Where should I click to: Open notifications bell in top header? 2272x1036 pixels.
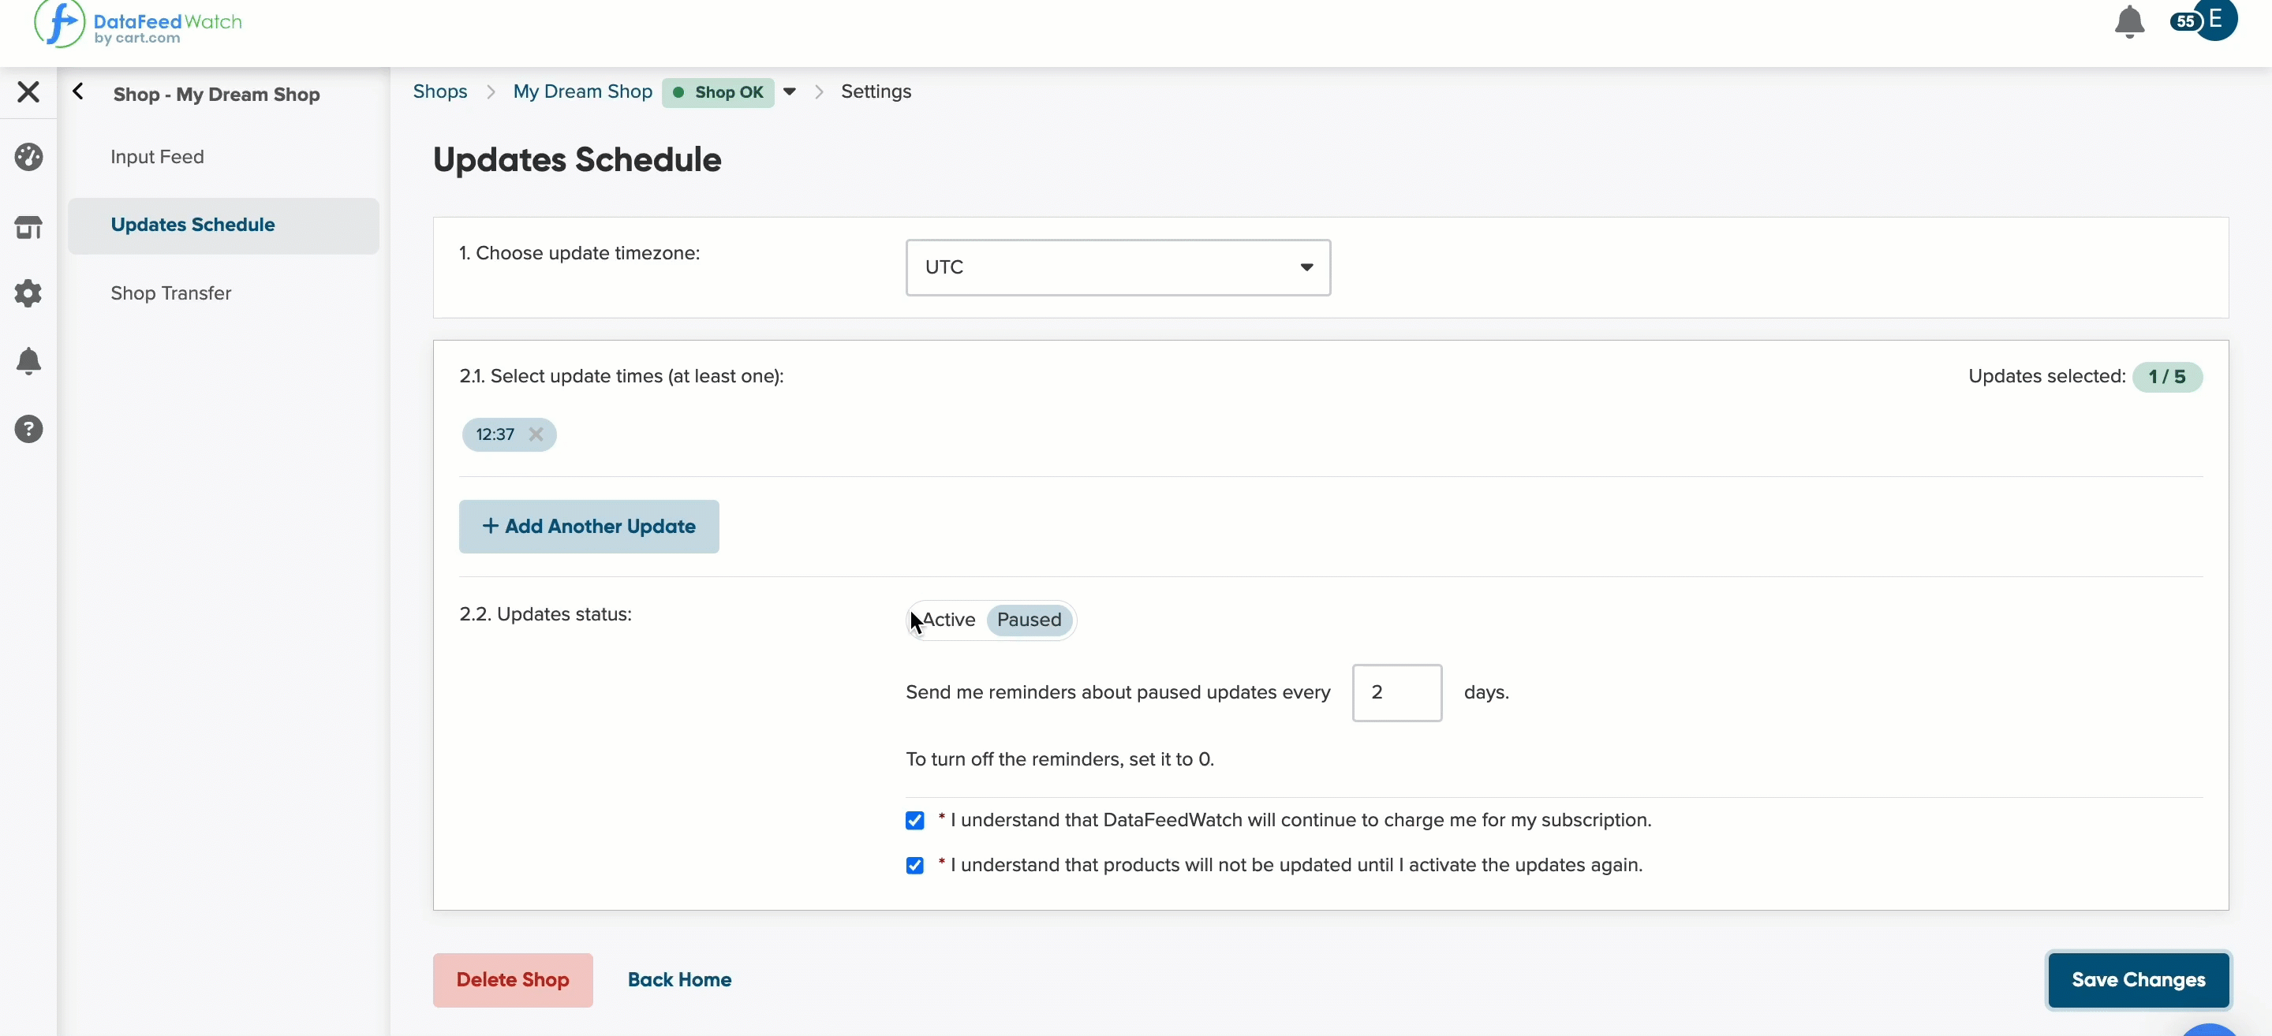(x=2129, y=22)
